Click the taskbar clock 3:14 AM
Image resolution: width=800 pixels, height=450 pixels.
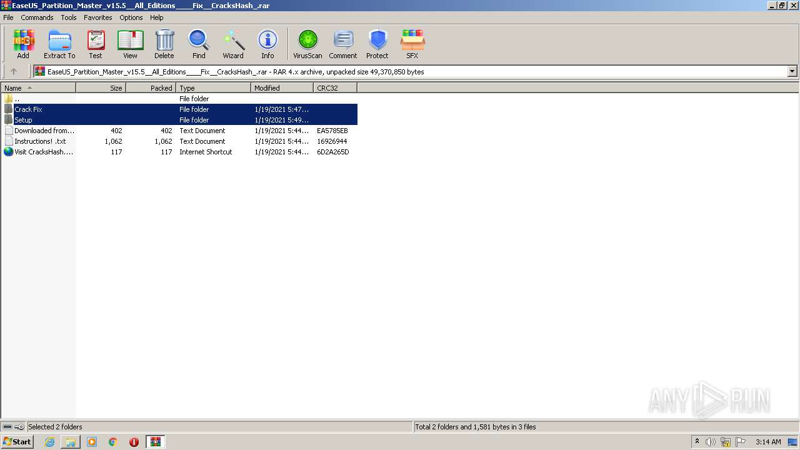(x=768, y=442)
